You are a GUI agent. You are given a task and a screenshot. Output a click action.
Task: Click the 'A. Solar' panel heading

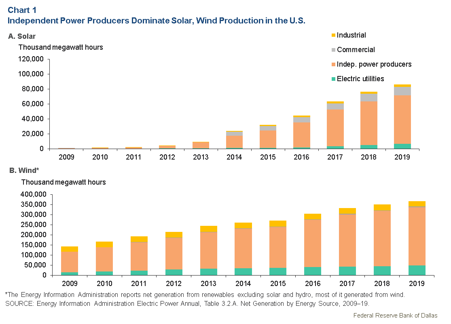(22, 36)
